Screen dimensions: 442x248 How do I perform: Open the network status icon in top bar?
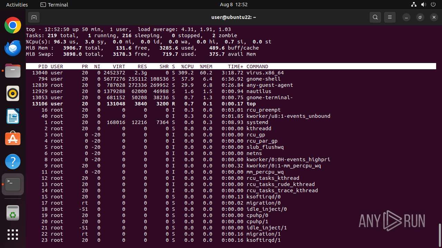click(x=414, y=4)
